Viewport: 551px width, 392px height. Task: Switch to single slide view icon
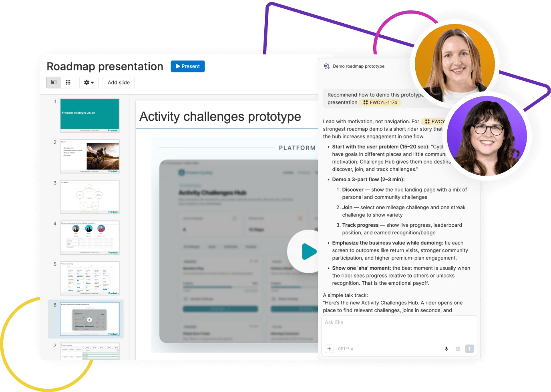pos(54,82)
